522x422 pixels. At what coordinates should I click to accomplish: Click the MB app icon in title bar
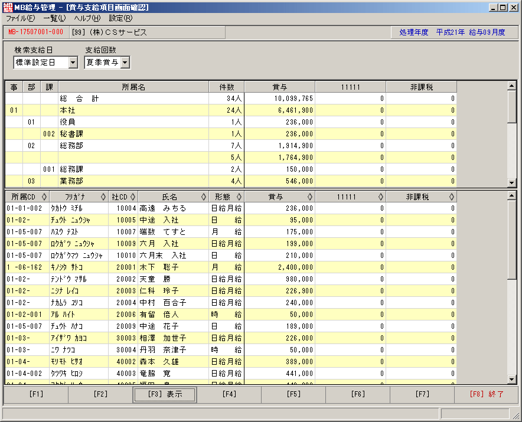click(x=8, y=7)
